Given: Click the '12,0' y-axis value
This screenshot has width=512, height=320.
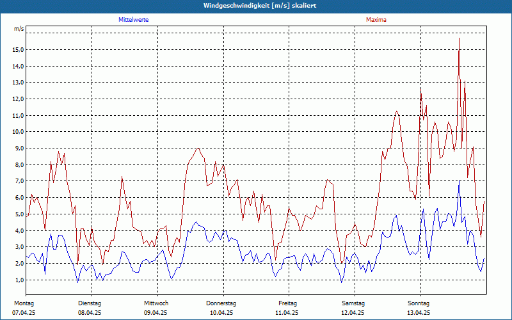Looking at the screenshot, I should 17,99.
